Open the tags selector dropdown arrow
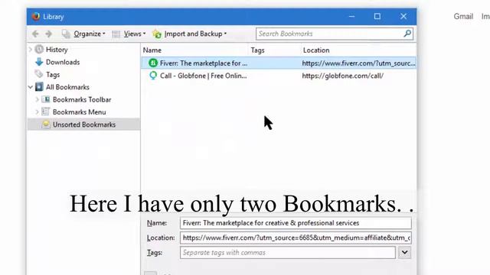The height and width of the screenshot is (275, 490). tap(405, 252)
